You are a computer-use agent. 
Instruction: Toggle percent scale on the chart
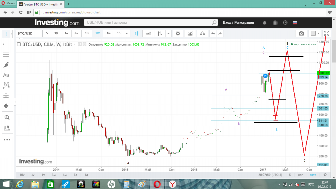(x=290, y=175)
